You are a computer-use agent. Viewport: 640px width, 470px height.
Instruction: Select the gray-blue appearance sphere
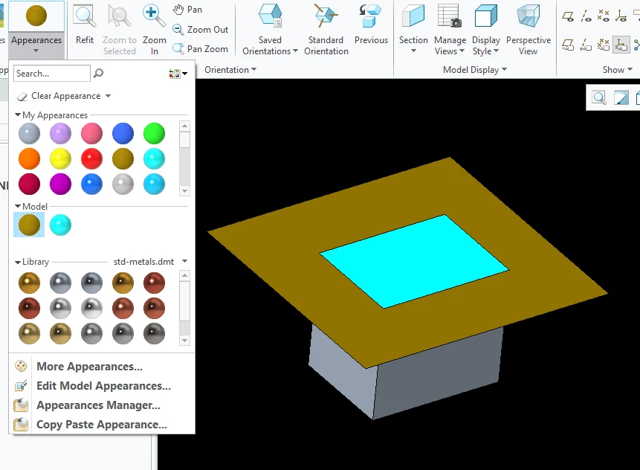click(x=30, y=134)
